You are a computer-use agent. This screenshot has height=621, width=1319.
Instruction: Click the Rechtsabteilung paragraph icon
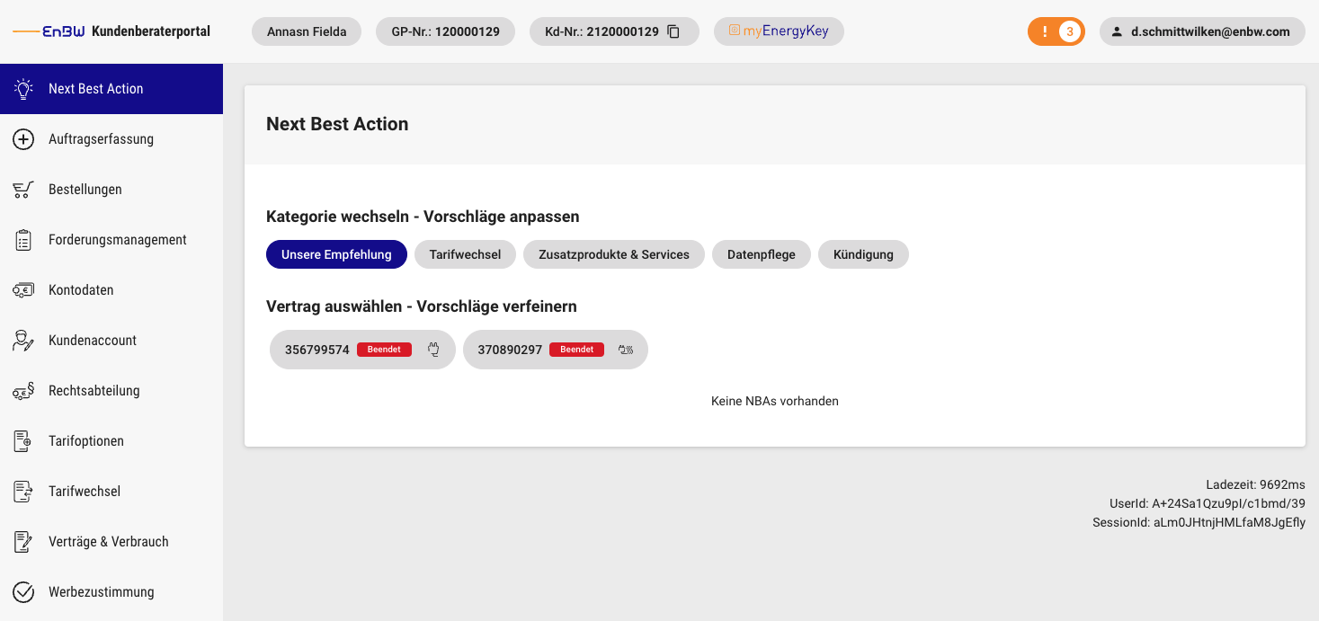(23, 391)
